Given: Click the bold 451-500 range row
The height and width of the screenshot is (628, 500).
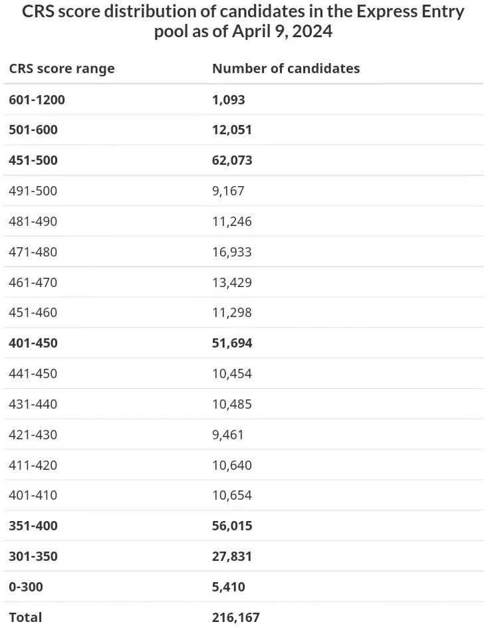Looking at the screenshot, I should click(243, 160).
